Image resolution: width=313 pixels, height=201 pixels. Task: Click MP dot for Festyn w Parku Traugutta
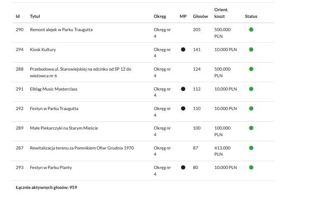pyautogui.click(x=183, y=108)
